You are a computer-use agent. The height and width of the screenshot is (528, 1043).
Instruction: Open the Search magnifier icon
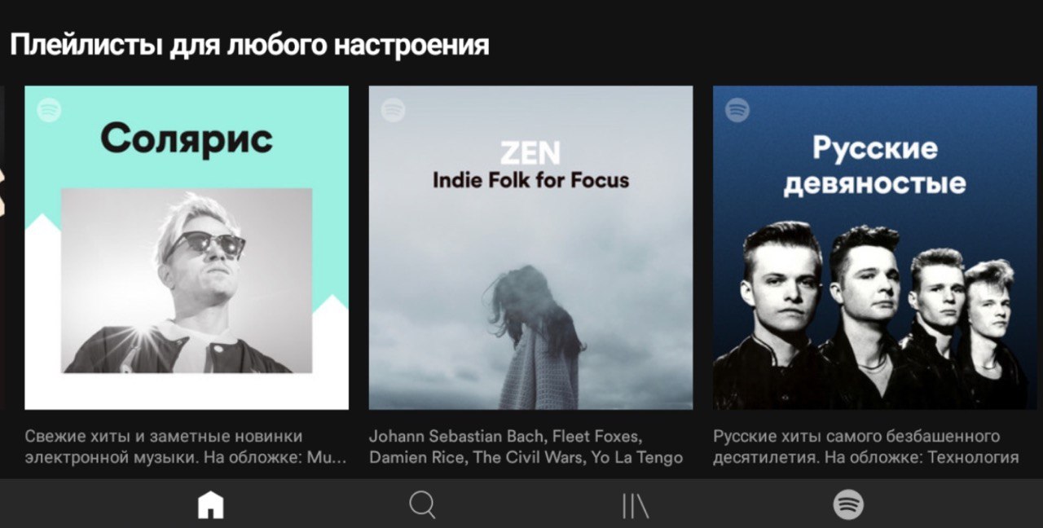pos(422,506)
